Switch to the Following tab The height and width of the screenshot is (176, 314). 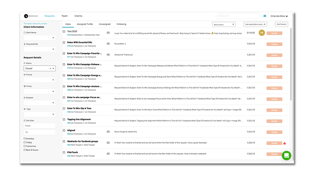tap(121, 24)
